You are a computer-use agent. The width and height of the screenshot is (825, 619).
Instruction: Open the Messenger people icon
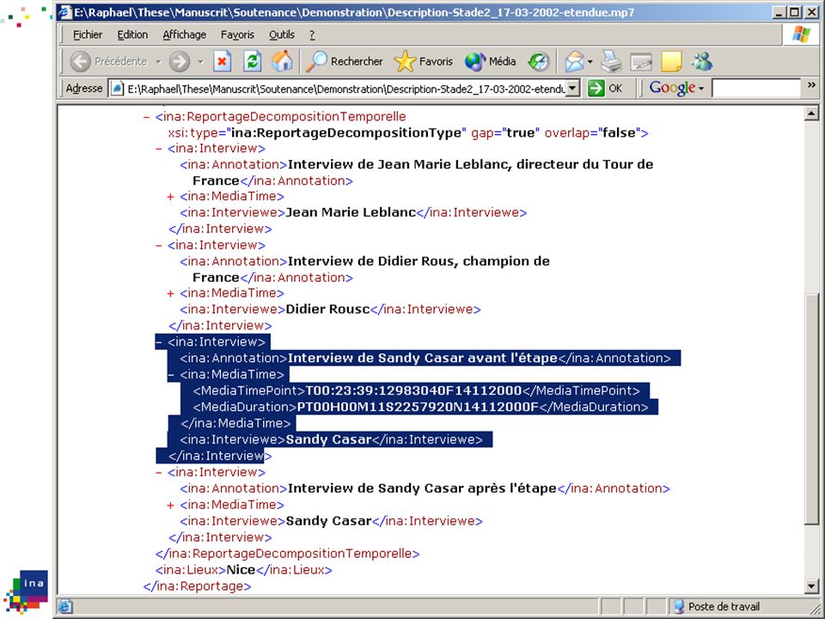click(x=702, y=62)
